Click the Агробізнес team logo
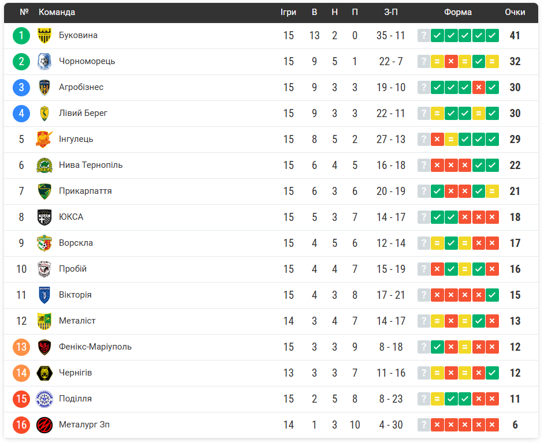544x443 pixels. click(x=44, y=88)
